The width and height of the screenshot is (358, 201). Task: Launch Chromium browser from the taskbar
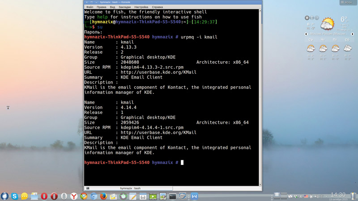coord(94,196)
